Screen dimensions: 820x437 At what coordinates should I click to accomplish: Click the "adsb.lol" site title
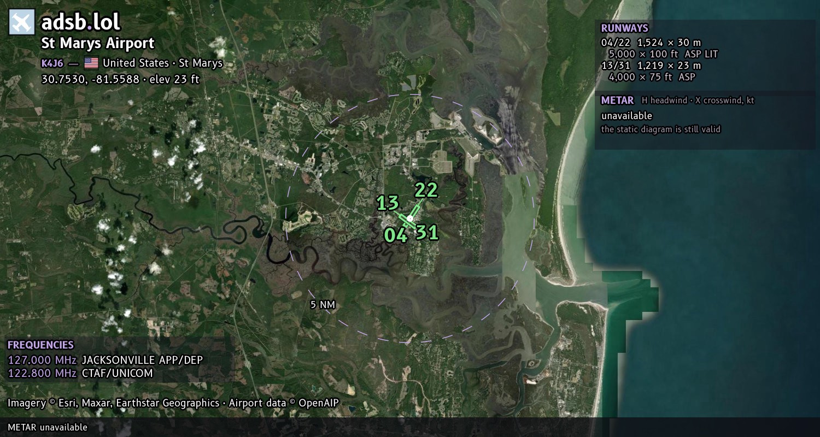[x=81, y=22]
